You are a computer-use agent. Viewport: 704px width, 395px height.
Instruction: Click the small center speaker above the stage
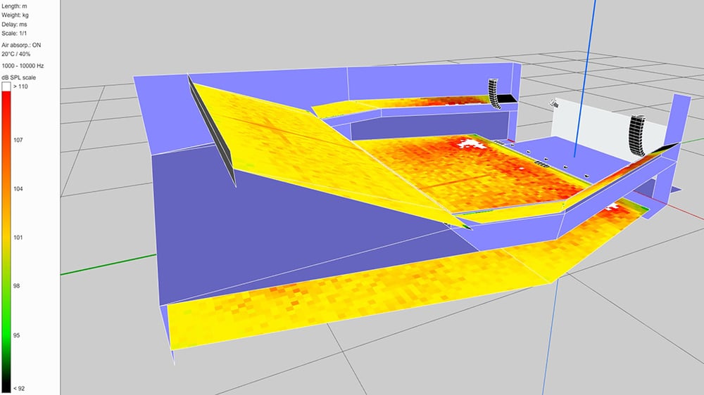tap(555, 104)
